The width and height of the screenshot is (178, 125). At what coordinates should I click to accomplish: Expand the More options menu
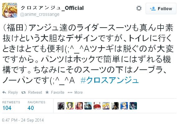coord(75,93)
